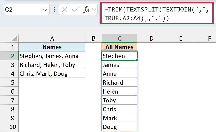This screenshot has width=216, height=132.
Task: Click the Name Box showing C2
Action: [27, 10]
